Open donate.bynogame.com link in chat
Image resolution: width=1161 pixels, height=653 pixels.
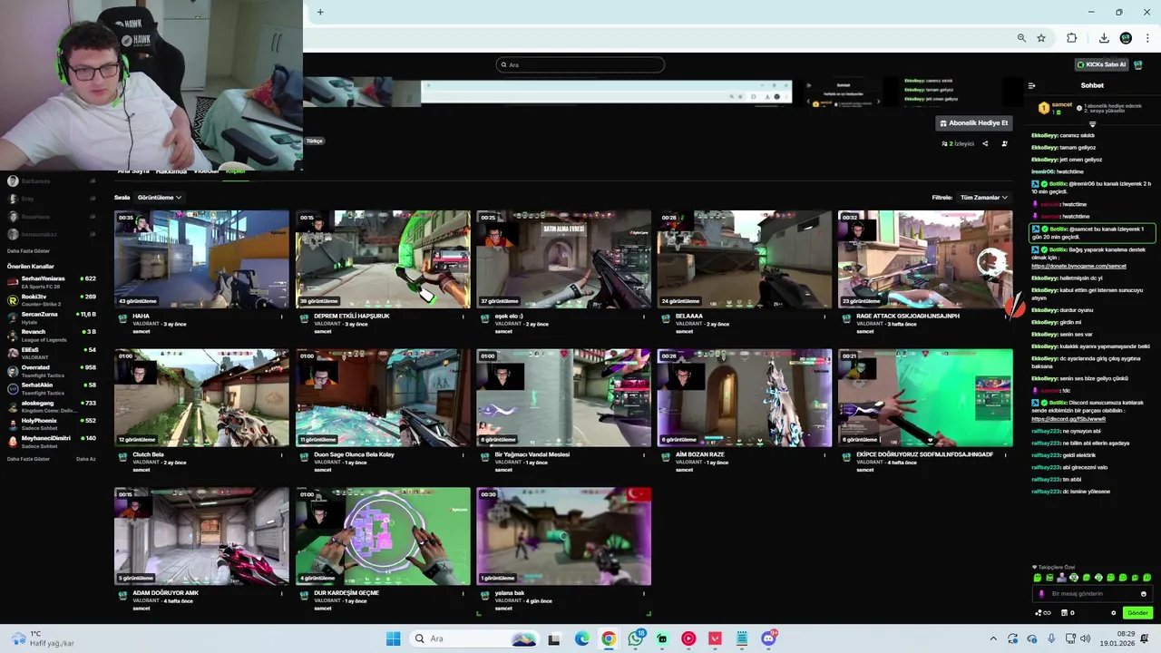1078,266
